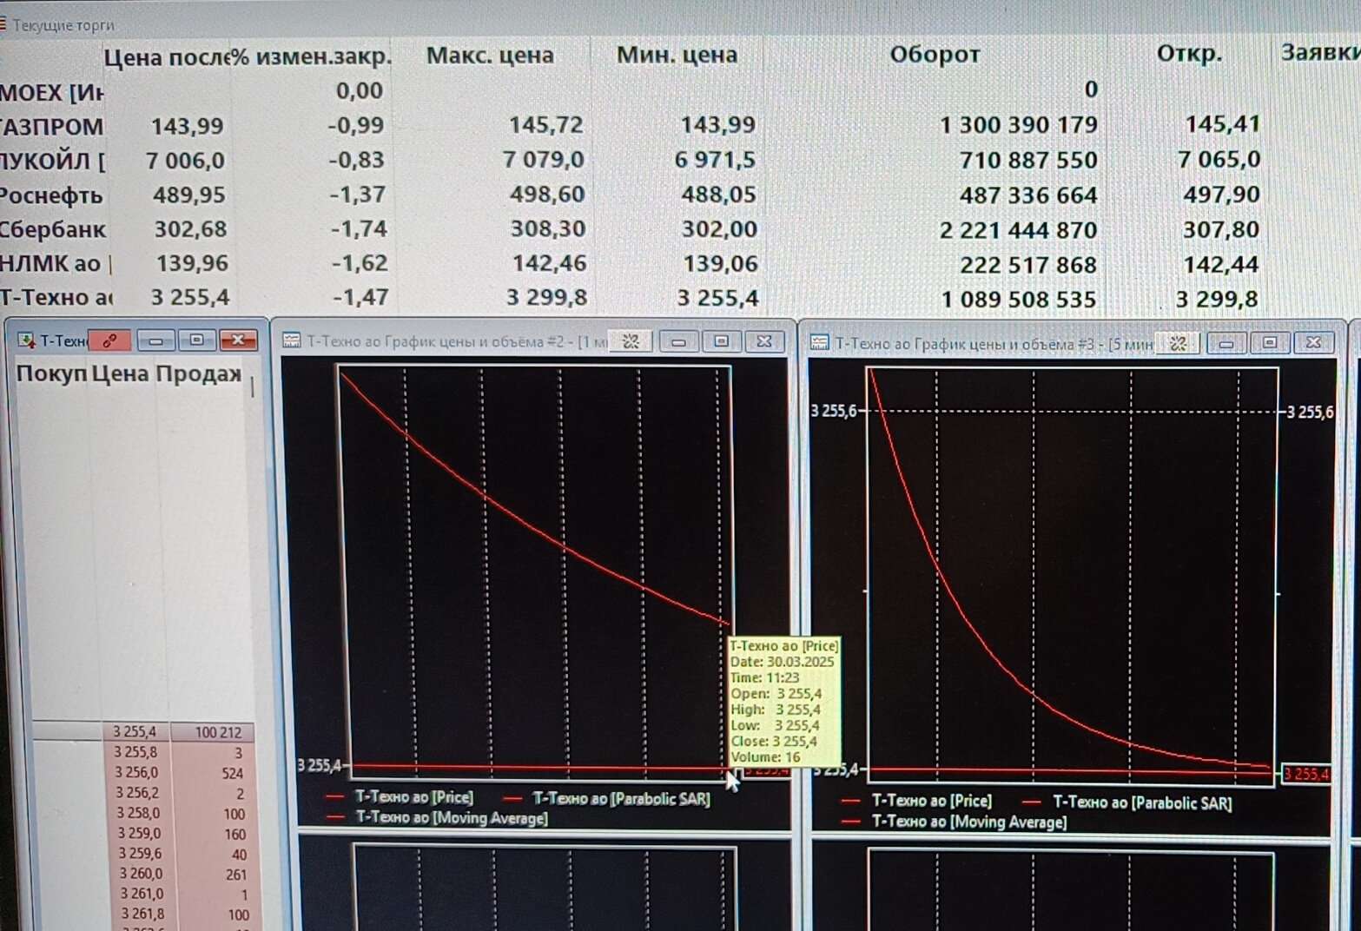Select the Сбербанк row in quotes table
The image size is (1361, 931).
click(x=52, y=229)
